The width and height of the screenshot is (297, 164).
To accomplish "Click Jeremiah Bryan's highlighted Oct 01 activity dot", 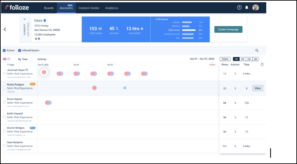I will click(x=44, y=72).
